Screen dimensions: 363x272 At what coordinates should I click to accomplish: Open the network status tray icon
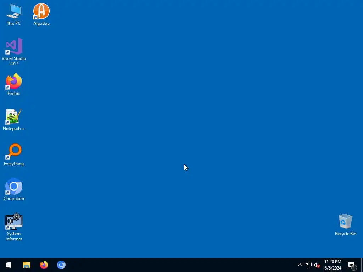309,265
